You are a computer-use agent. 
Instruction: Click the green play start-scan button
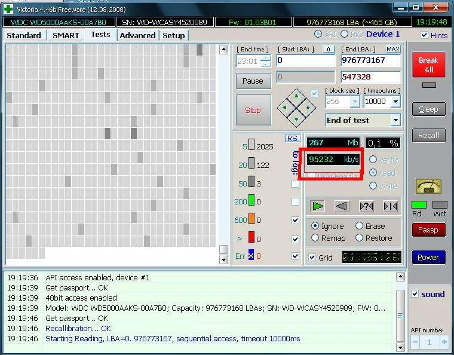click(x=318, y=206)
